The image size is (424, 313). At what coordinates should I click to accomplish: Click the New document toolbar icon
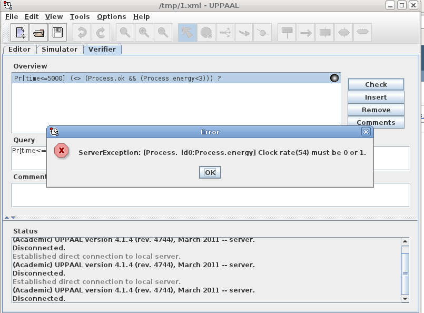(x=20, y=33)
